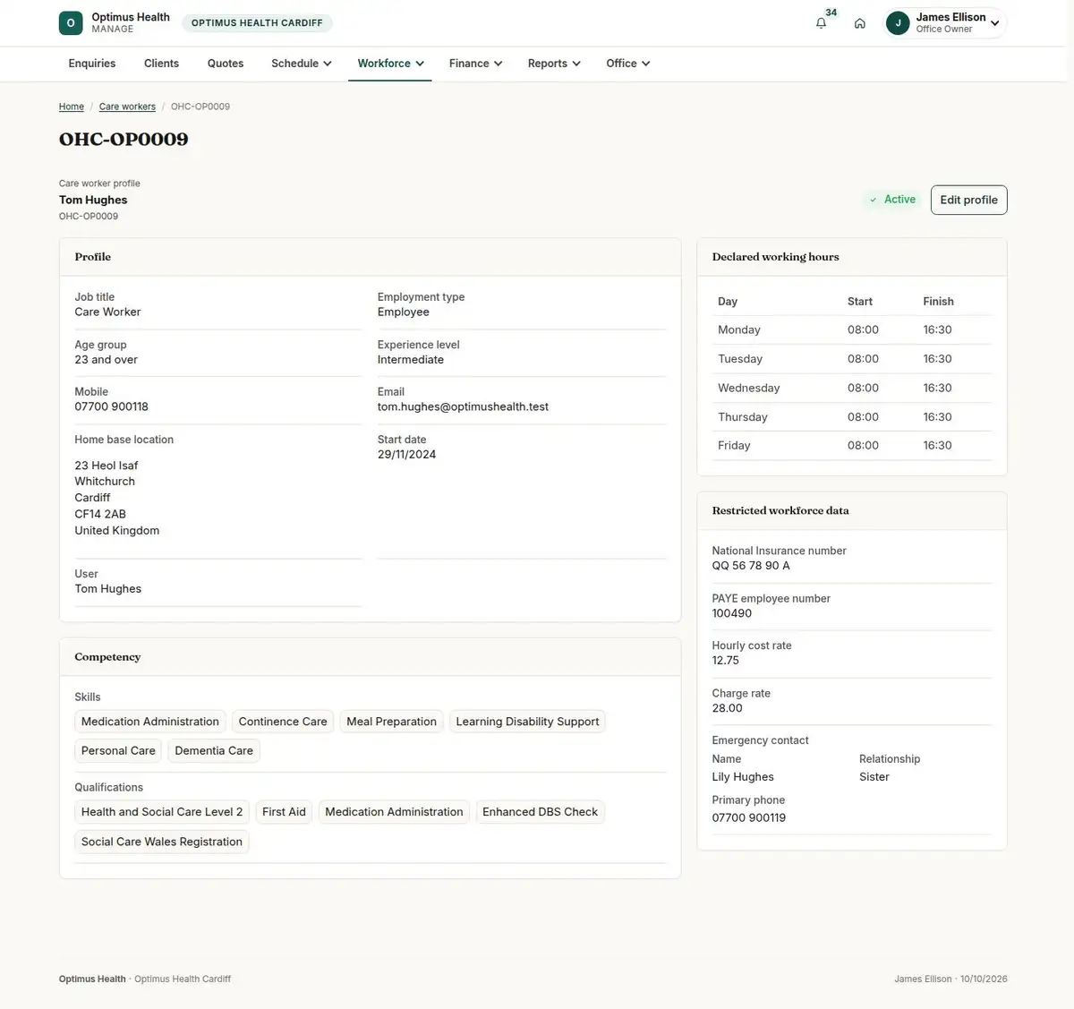Screen dimensions: 1074x1009
Task: Open the Schedule dropdown menu
Action: 302,64
